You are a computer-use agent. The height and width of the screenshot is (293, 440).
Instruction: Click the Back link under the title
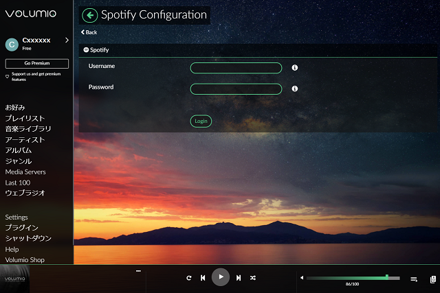89,32
